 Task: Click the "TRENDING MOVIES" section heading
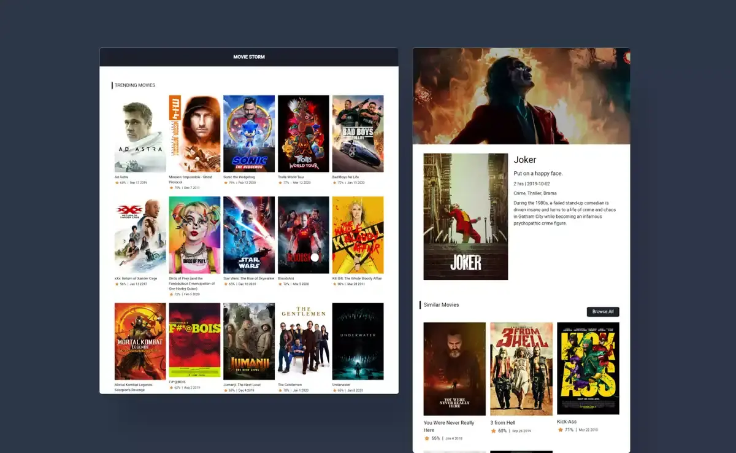point(135,85)
